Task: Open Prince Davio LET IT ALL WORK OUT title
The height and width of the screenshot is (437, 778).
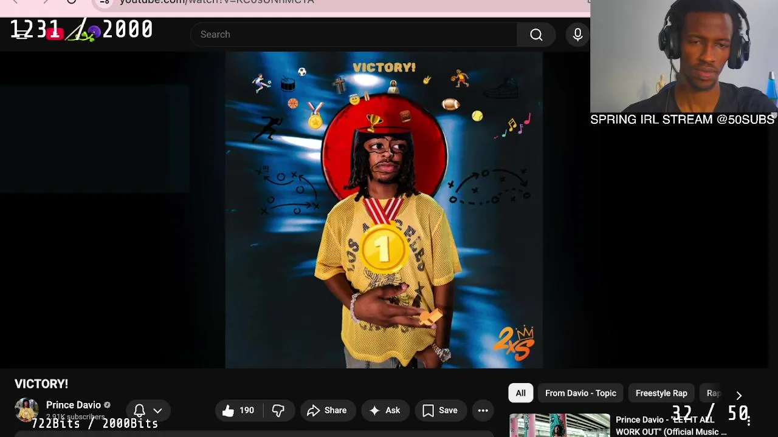Action: pyautogui.click(x=671, y=425)
